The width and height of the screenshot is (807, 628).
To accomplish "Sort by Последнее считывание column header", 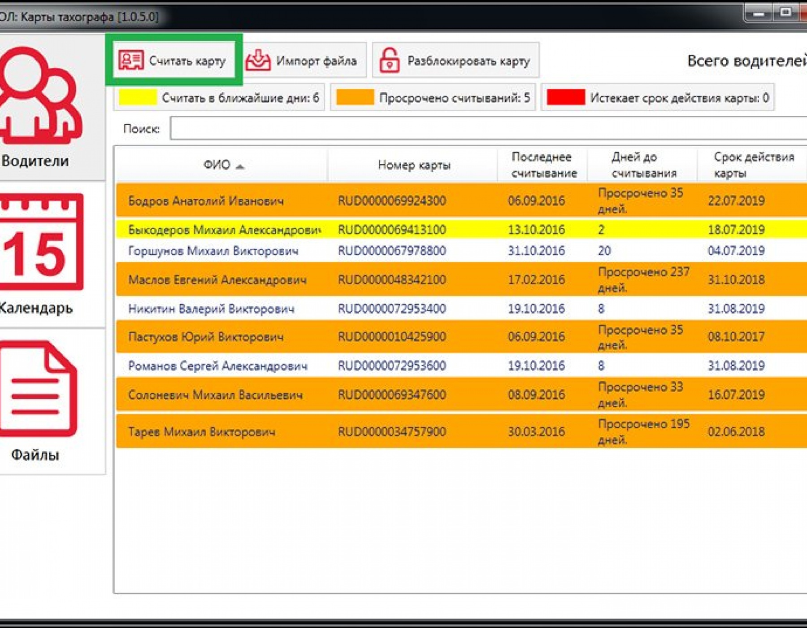I will 543,165.
